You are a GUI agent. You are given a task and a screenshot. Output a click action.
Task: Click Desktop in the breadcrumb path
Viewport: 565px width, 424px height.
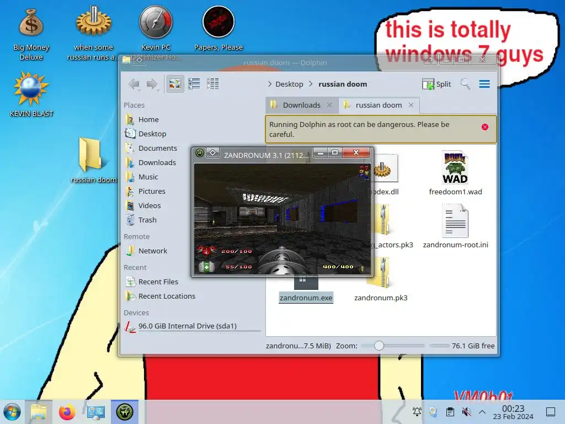[289, 84]
